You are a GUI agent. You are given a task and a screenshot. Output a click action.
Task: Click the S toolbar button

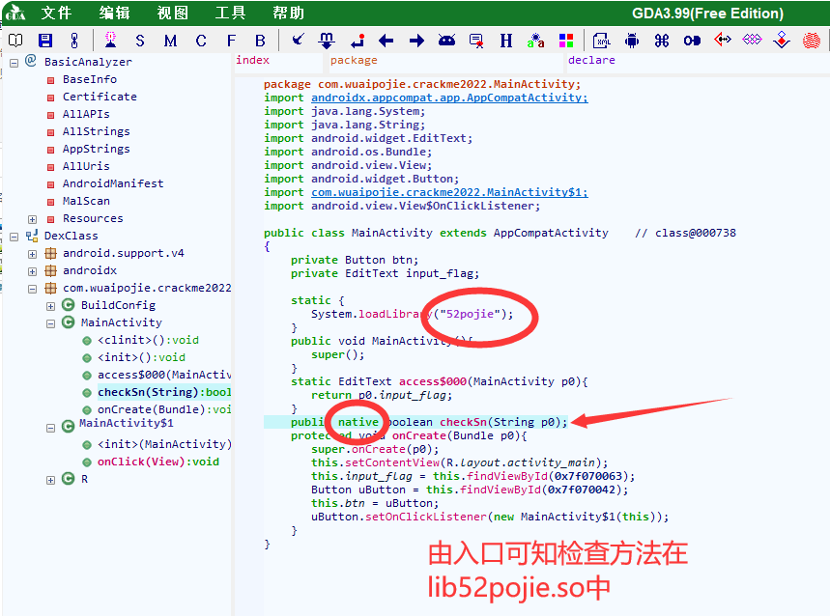click(140, 41)
